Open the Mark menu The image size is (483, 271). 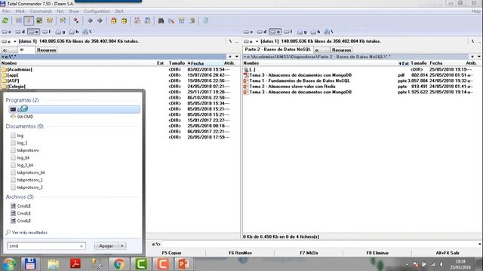pos(20,11)
